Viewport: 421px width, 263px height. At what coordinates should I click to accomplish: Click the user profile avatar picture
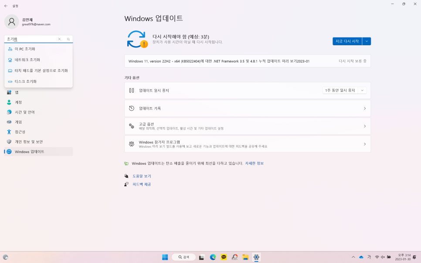11,22
